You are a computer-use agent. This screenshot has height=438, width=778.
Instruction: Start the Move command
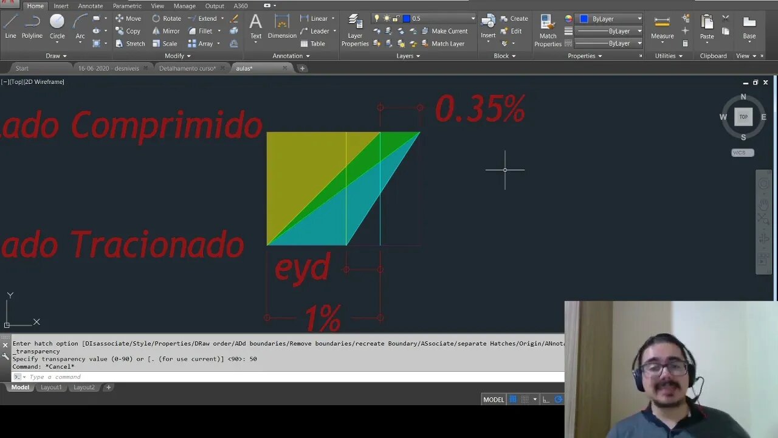tap(128, 18)
